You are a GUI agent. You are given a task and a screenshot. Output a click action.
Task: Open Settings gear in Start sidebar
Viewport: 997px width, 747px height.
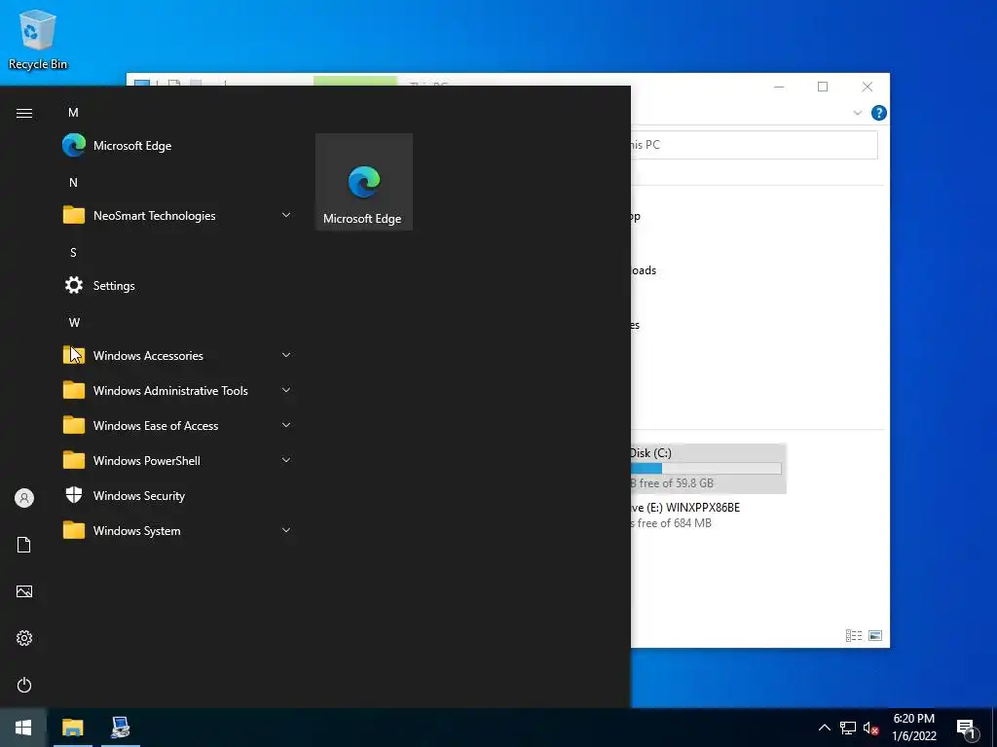click(x=24, y=638)
